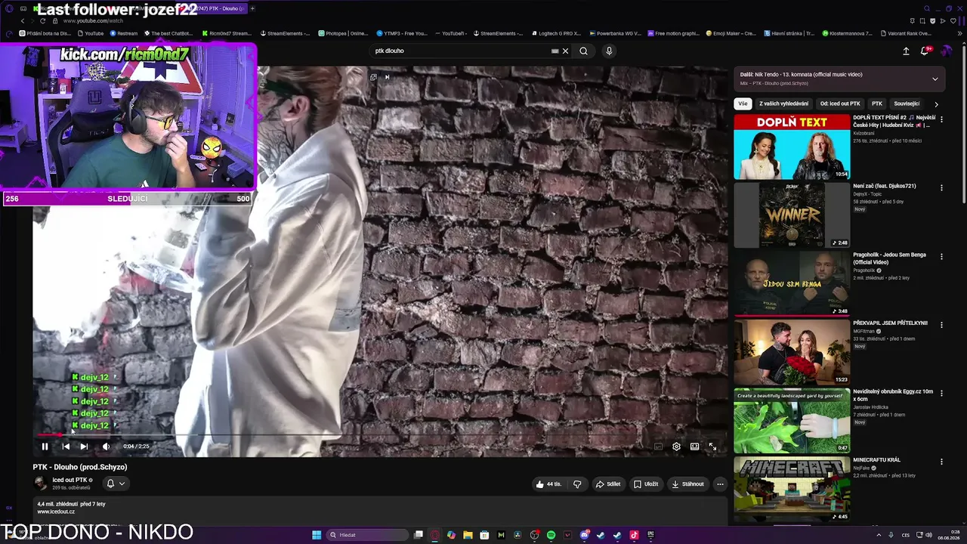This screenshot has width=967, height=544.
Task: Open File Explorer from the taskbar
Action: [x=468, y=535]
